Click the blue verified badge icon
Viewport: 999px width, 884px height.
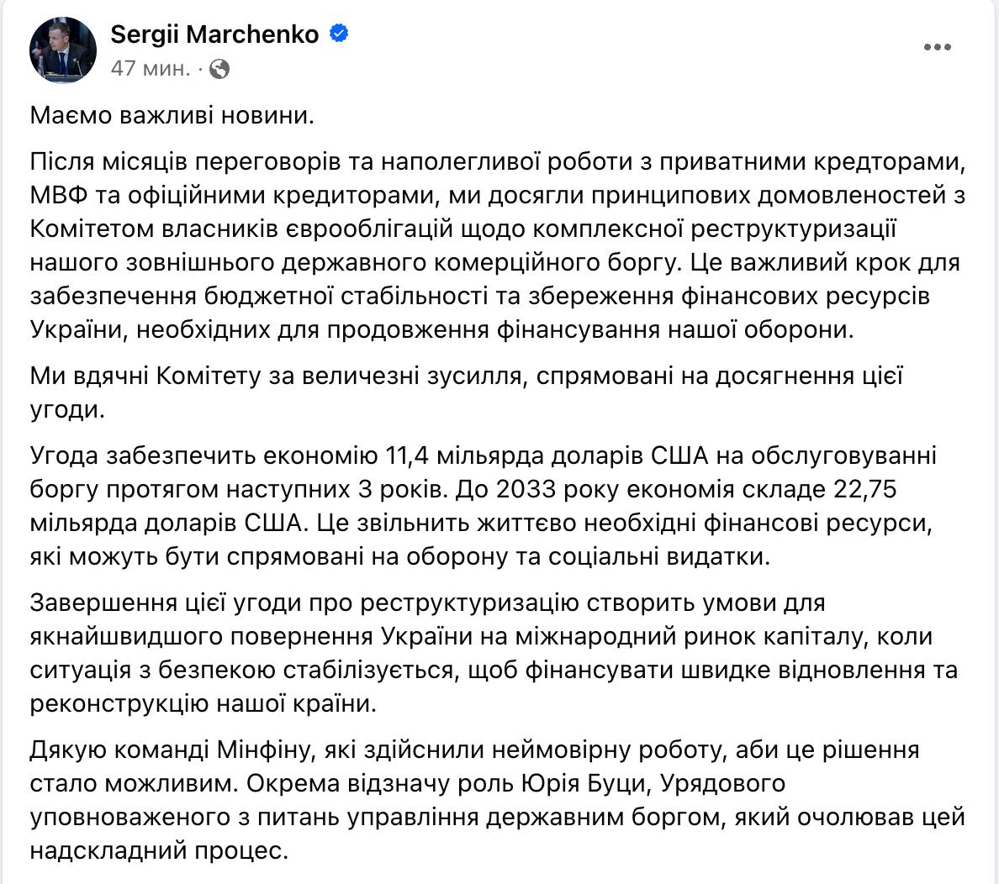point(339,34)
